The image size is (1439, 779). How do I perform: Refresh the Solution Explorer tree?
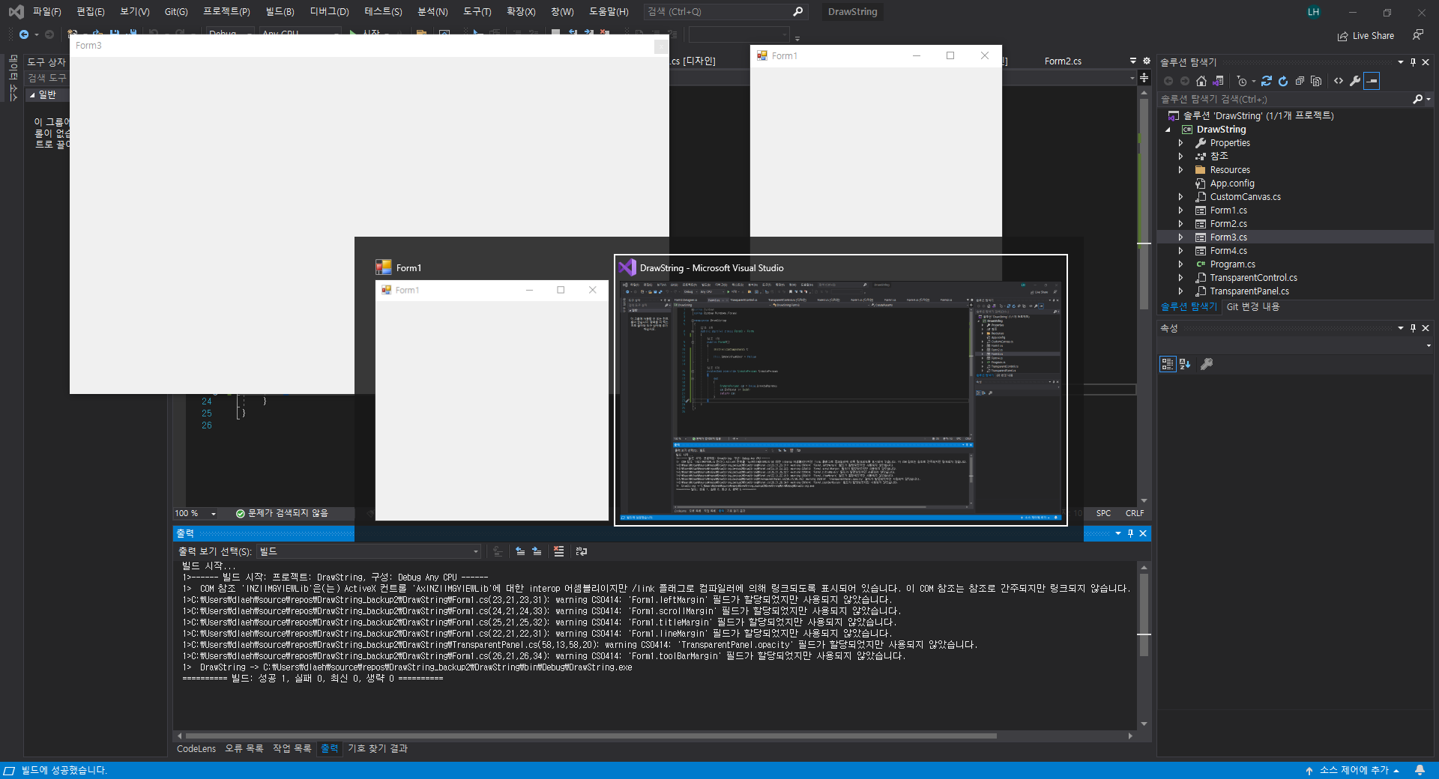pyautogui.click(x=1283, y=81)
